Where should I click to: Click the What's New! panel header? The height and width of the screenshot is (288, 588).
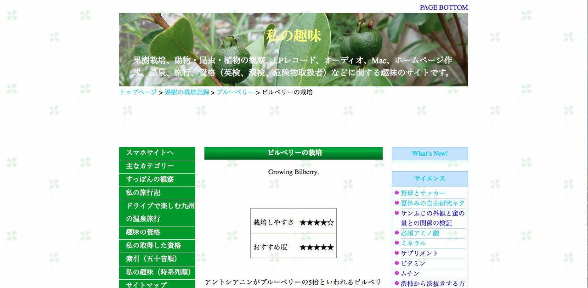click(430, 153)
